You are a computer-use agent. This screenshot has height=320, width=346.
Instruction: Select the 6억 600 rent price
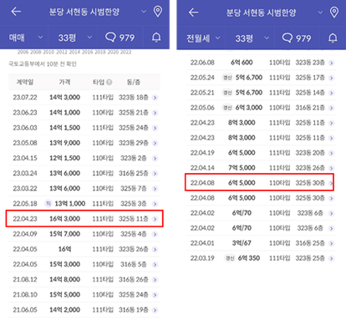pyautogui.click(x=242, y=63)
